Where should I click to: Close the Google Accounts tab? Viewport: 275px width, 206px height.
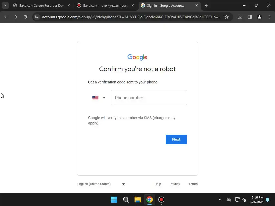[196, 6]
